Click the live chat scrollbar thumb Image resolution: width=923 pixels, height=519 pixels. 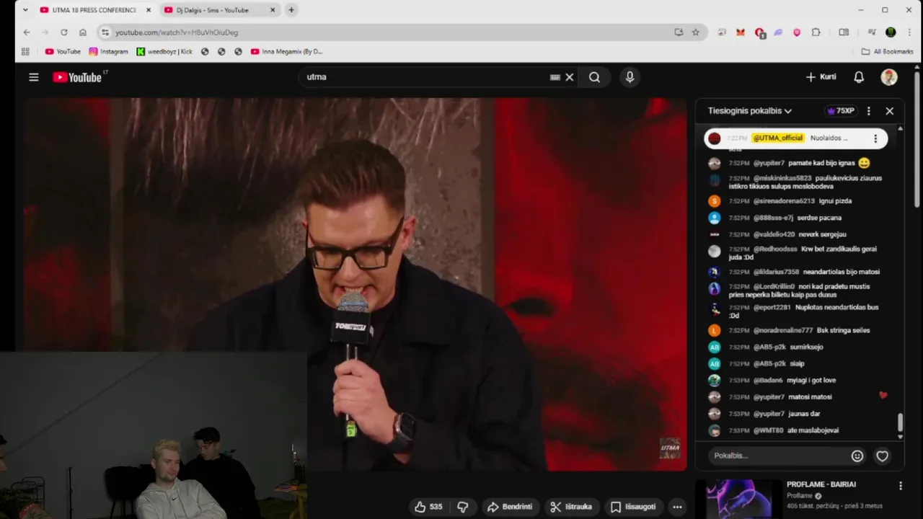click(900, 422)
